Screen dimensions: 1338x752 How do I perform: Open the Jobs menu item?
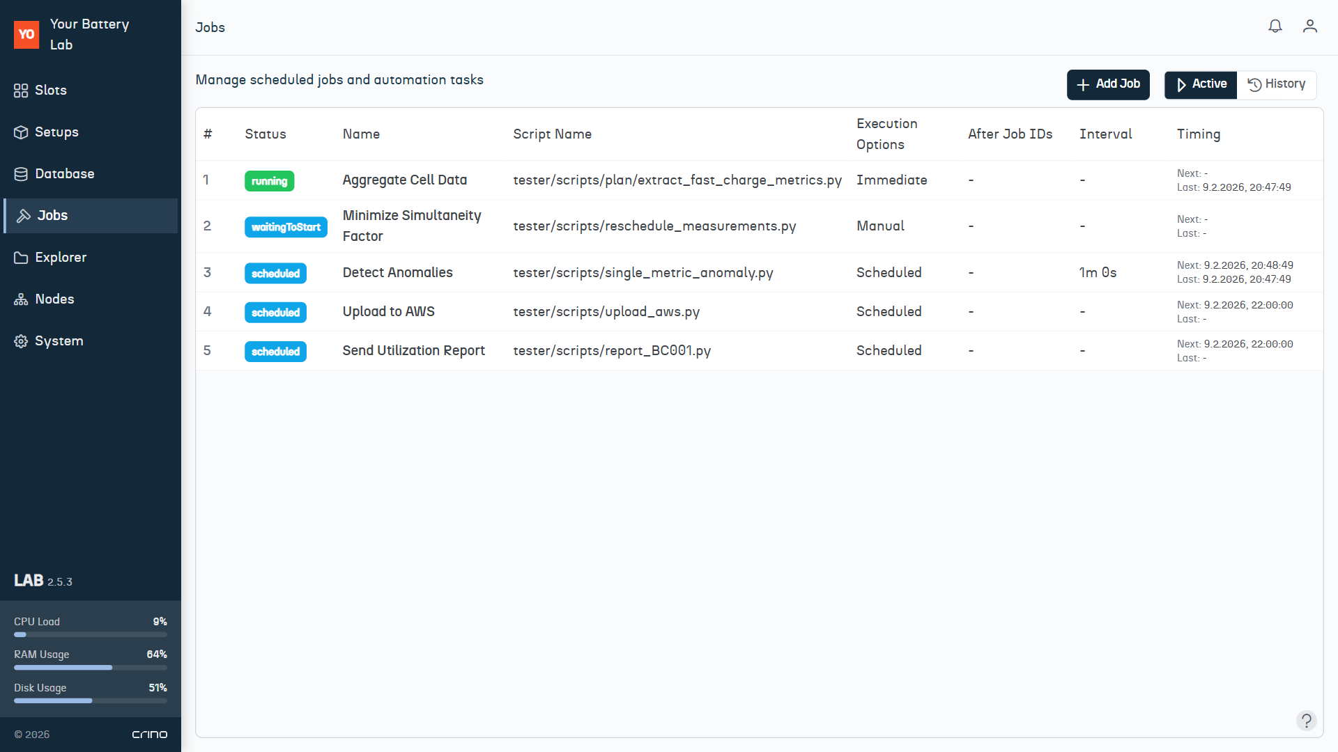pos(53,216)
